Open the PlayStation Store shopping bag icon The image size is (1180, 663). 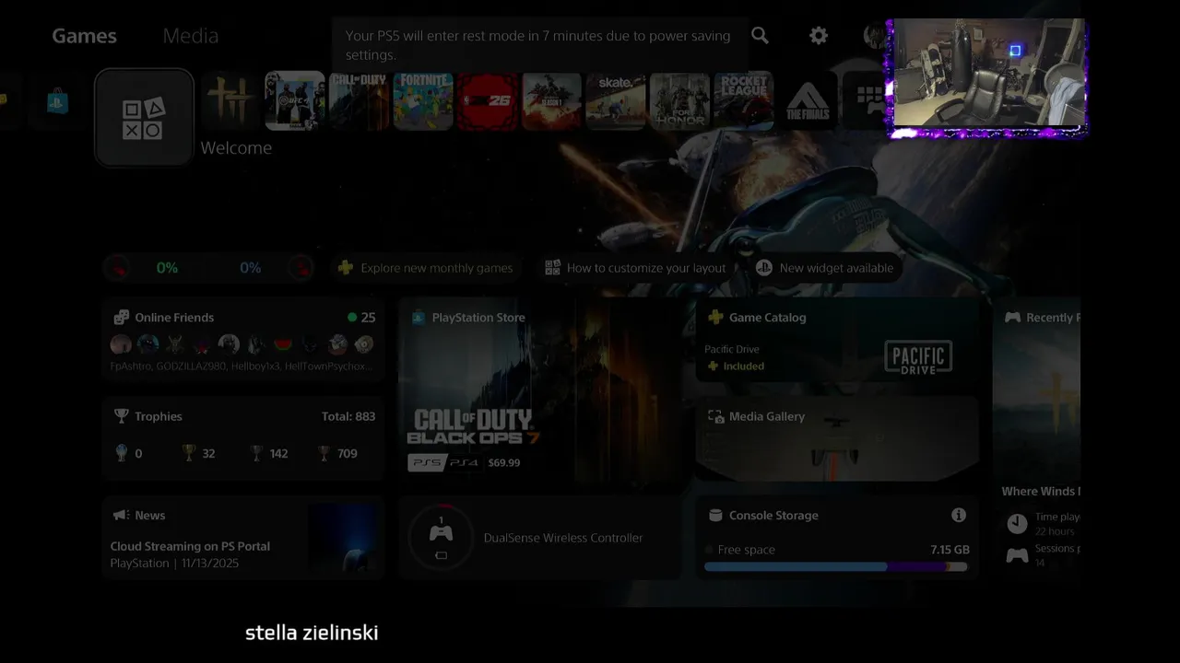58,100
